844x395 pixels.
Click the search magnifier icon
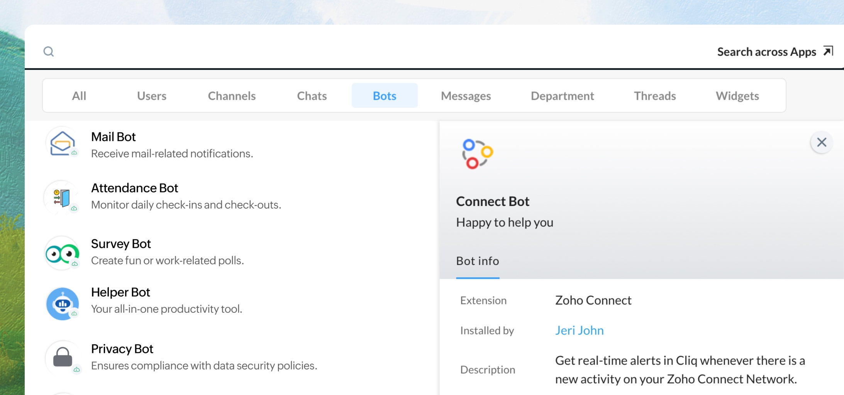click(49, 51)
